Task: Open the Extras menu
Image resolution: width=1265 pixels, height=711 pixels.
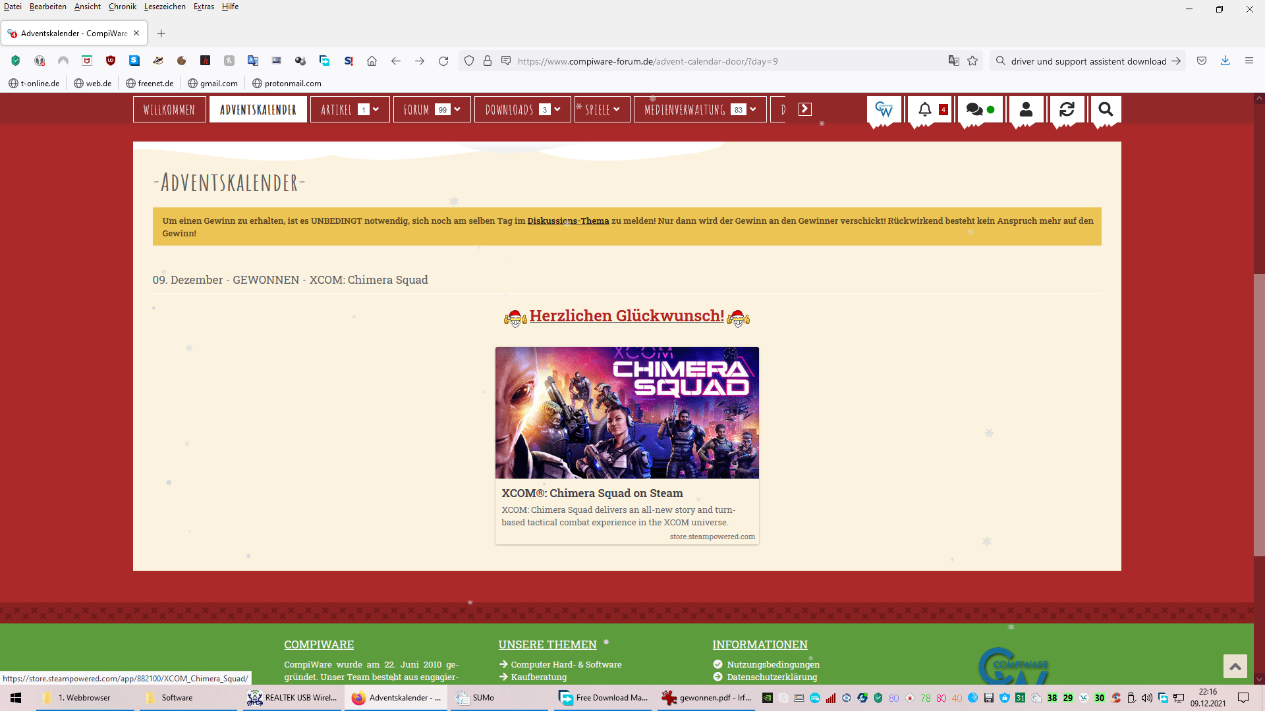Action: point(204,7)
